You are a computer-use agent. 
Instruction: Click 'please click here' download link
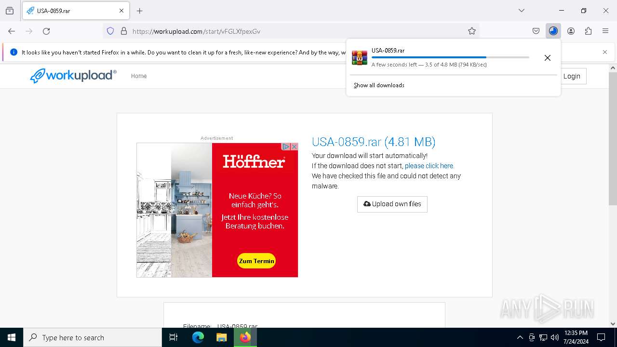point(429,166)
